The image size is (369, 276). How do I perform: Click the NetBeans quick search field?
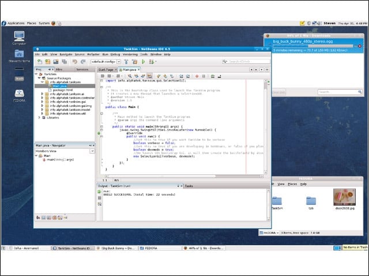[x=246, y=62]
